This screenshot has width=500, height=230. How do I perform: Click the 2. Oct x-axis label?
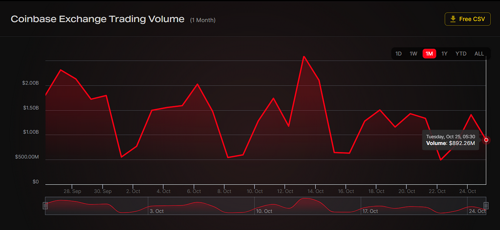tap(133, 191)
